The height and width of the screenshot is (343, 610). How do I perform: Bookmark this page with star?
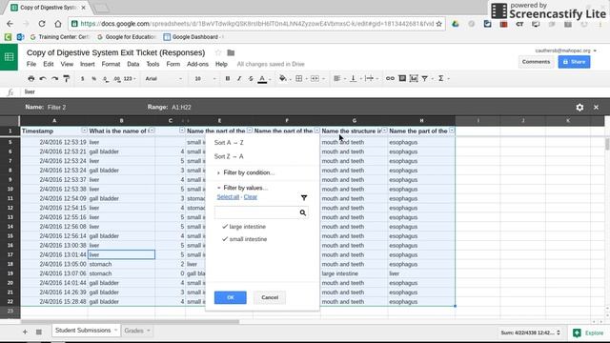tap(438, 24)
